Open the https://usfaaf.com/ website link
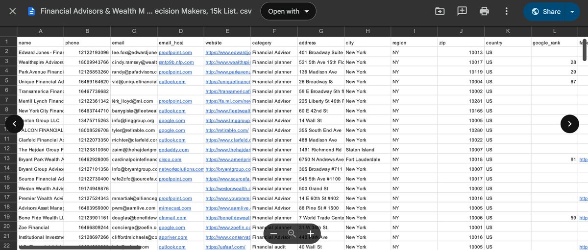Image resolution: width=588 pixels, height=250 pixels. point(225,247)
